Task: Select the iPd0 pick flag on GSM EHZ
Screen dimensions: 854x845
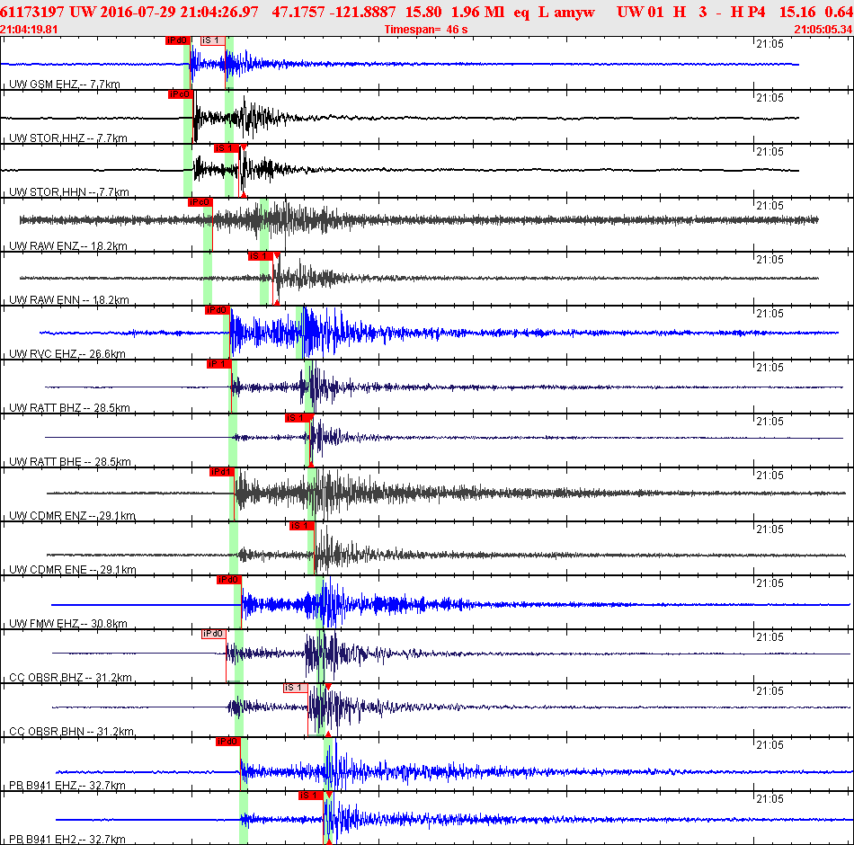Action: click(x=178, y=40)
